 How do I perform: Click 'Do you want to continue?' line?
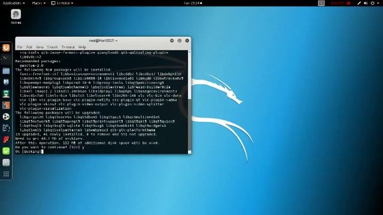[50, 148]
